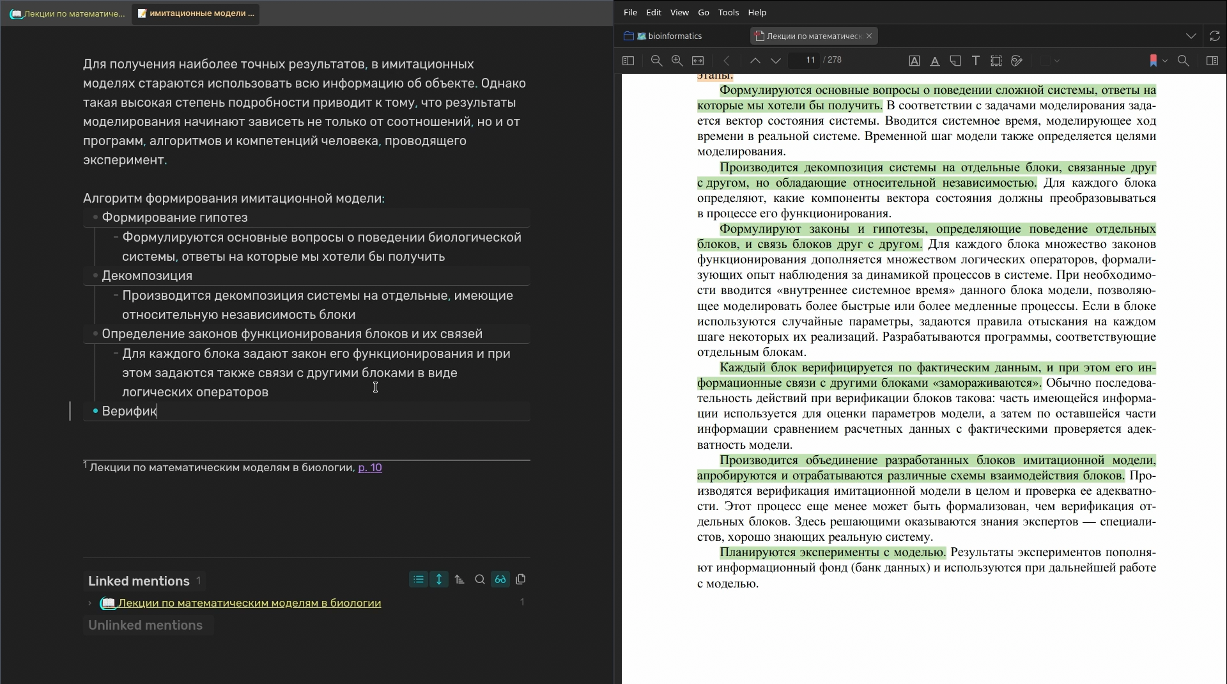Open the linked Лекции по математическим моделям note

point(249,603)
